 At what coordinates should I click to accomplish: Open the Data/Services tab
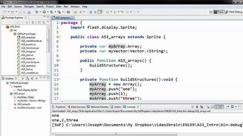tap(76, 107)
